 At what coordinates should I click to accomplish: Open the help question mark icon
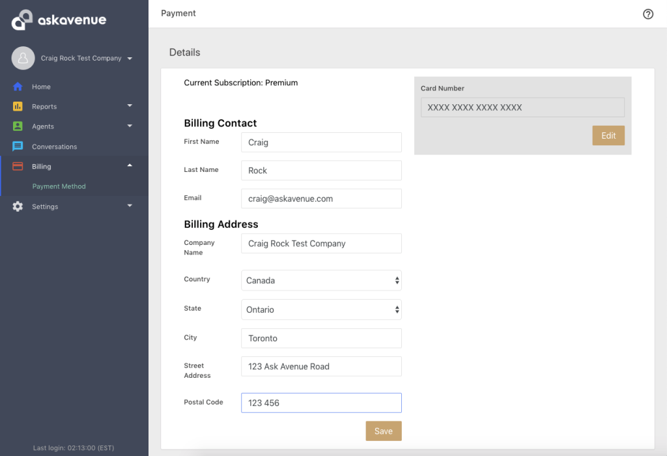click(648, 14)
